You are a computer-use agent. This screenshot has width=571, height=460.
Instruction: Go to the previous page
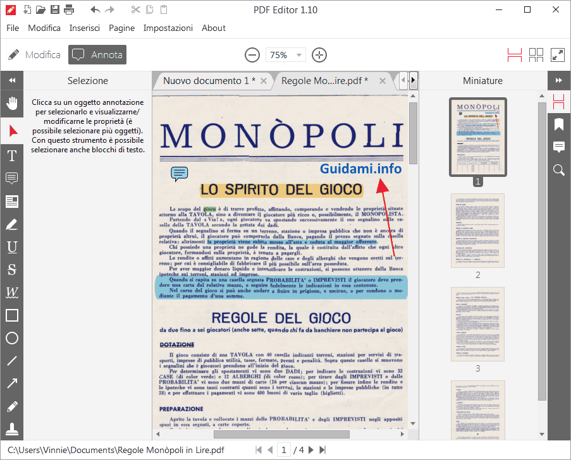(270, 450)
